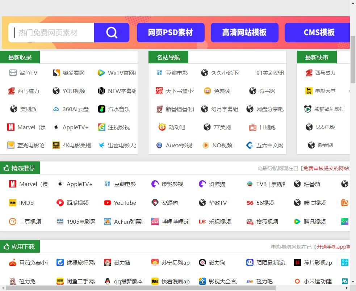Select the 最新收录 section header
This screenshot has height=291, width=356.
coord(20,57)
